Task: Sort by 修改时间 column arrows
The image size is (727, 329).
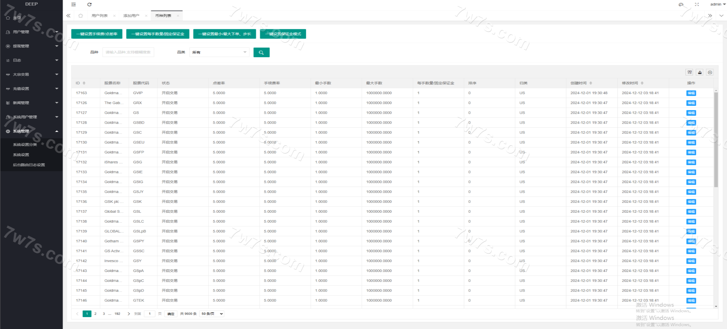Action: click(x=642, y=83)
